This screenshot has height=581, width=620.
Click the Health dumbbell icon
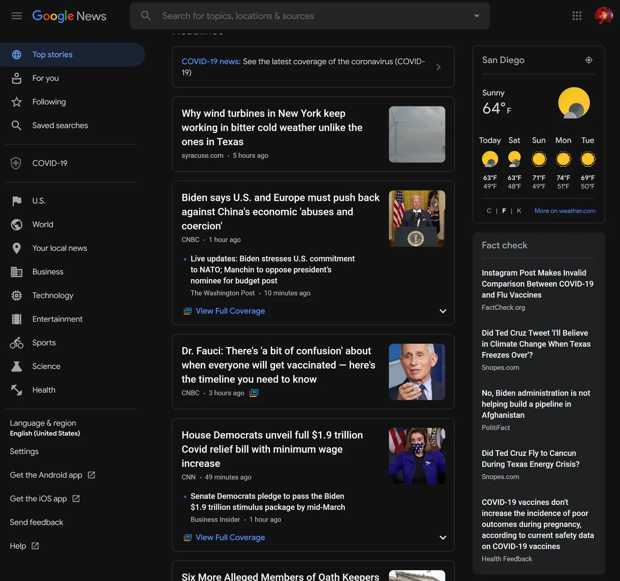(x=16, y=390)
